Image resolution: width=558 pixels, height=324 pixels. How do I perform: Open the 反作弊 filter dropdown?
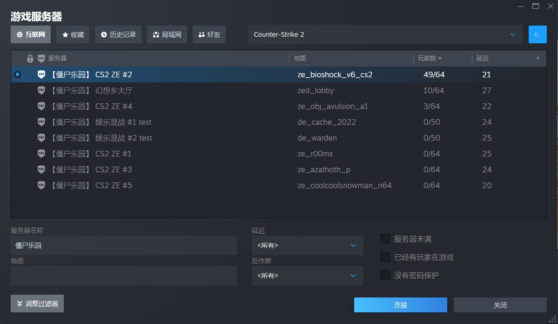[307, 276]
